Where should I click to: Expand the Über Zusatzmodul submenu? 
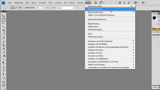tap(110, 12)
